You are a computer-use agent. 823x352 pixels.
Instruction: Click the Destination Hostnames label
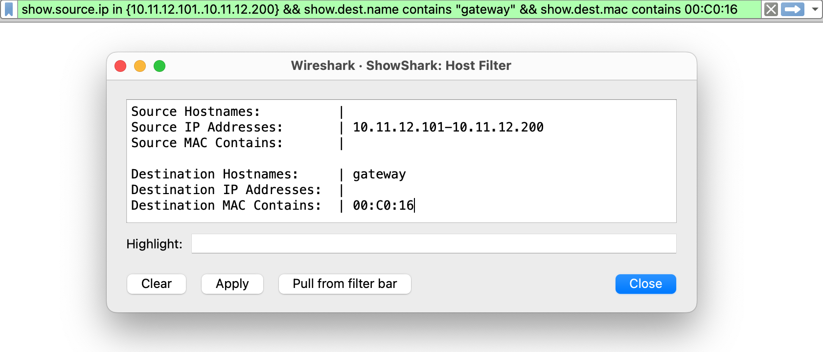pyautogui.click(x=214, y=174)
